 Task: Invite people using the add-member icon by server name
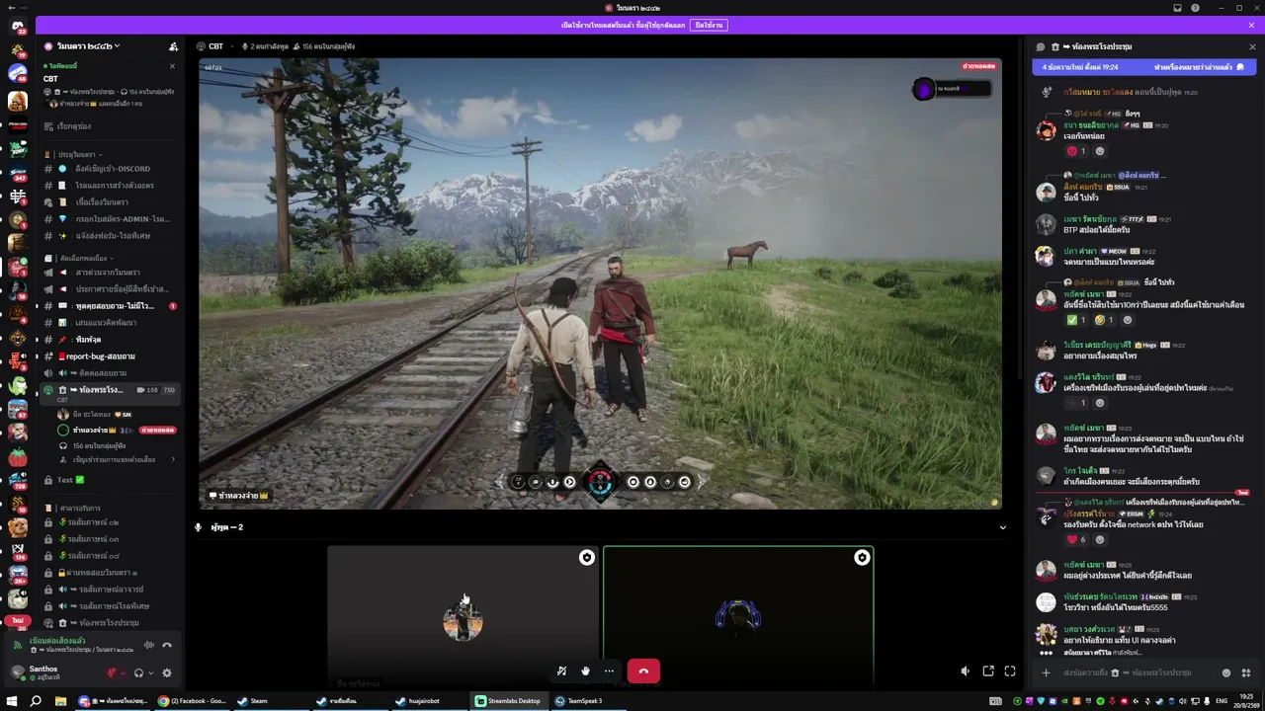coord(174,46)
